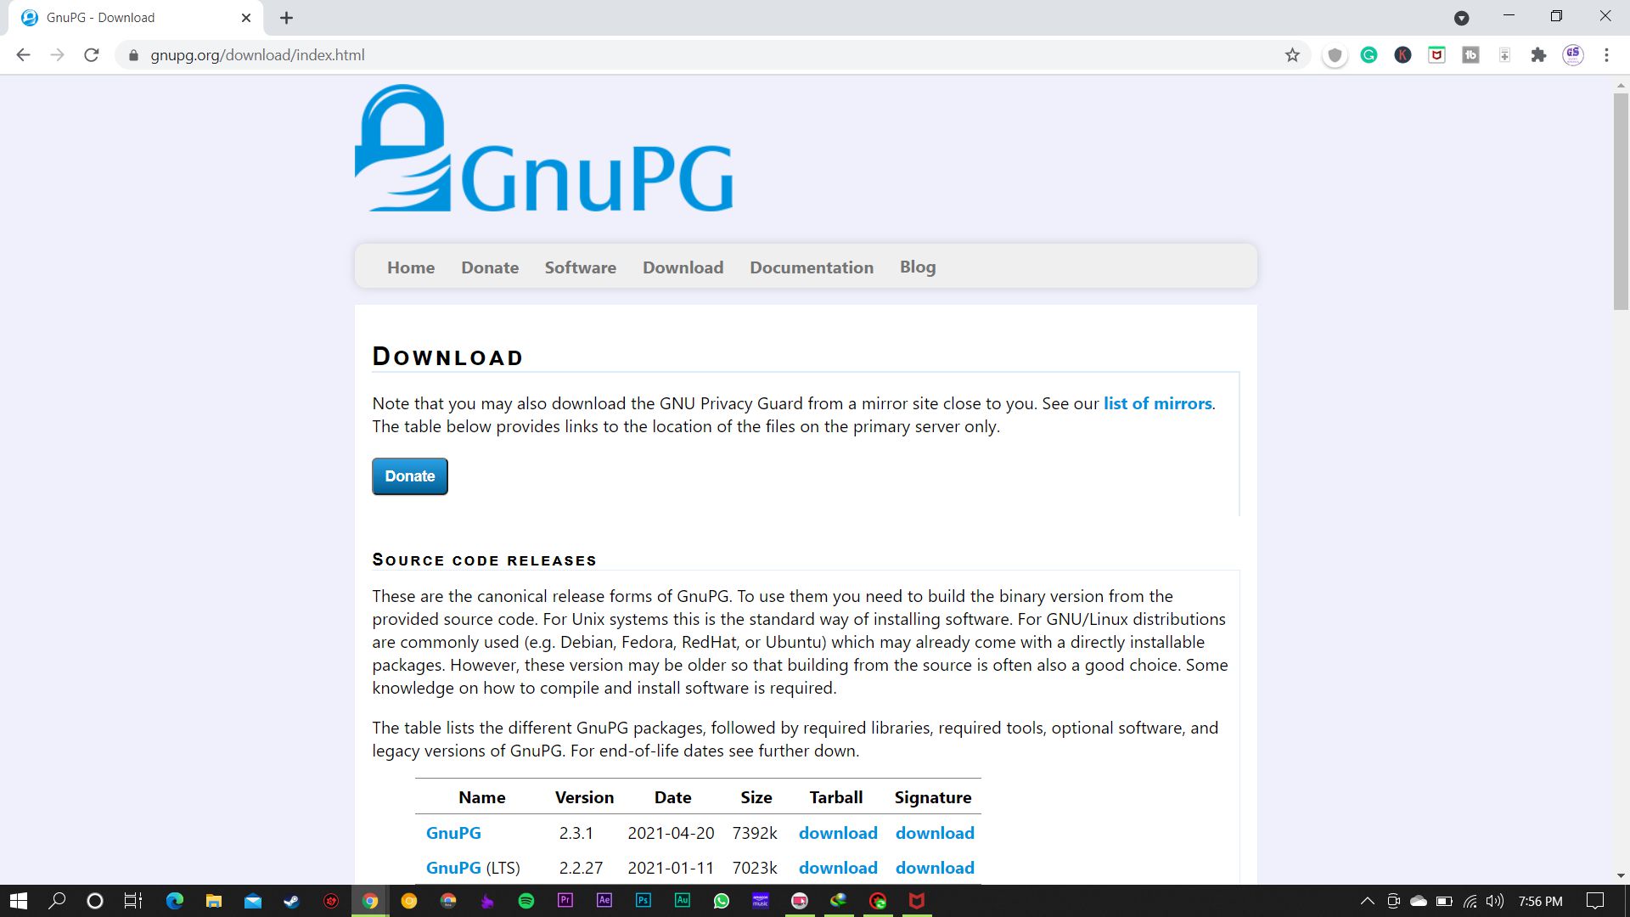1630x917 pixels.
Task: Click the blue Donate button
Action: pos(410,476)
